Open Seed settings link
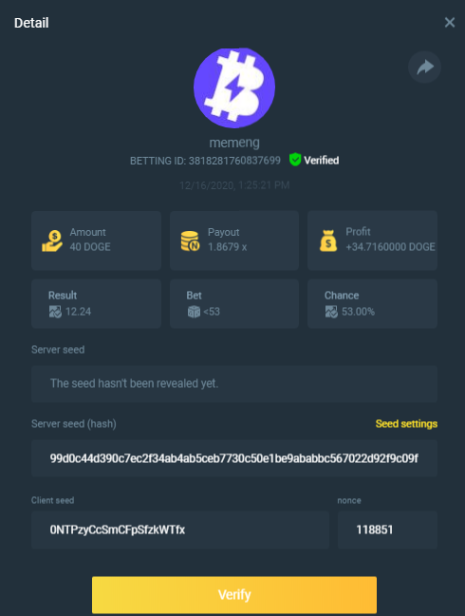Viewport: 465px width, 616px height. [x=406, y=424]
